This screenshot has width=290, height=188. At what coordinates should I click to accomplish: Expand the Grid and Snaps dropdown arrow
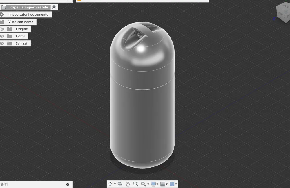point(167,184)
